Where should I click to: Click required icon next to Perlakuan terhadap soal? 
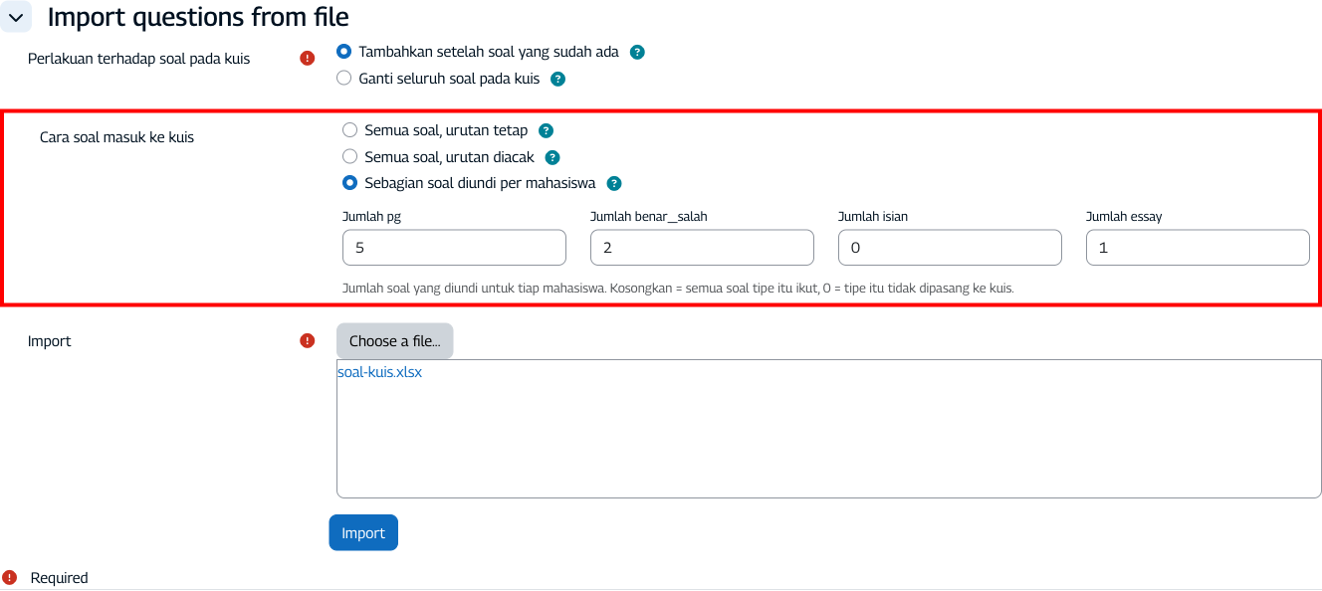(x=308, y=59)
